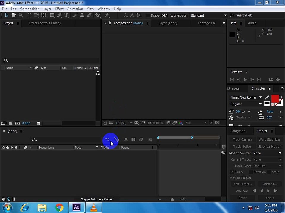Open the viewer resolution Full dropdown
This screenshot has width=285, height=213.
[x=196, y=123]
